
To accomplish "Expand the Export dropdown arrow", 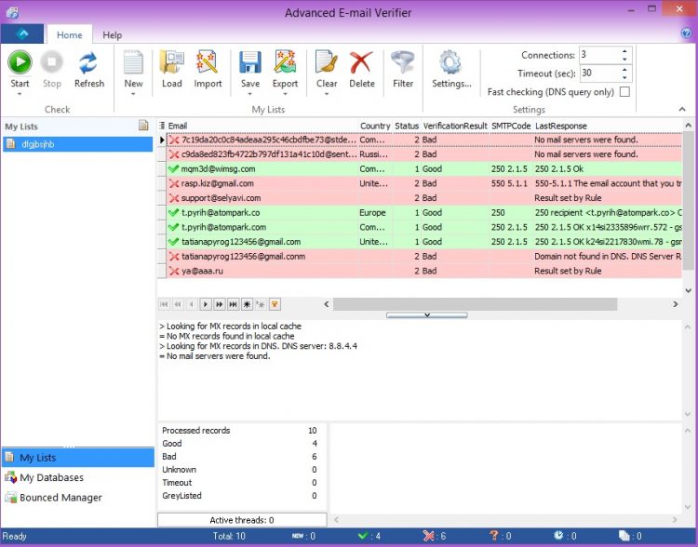I will (x=285, y=94).
